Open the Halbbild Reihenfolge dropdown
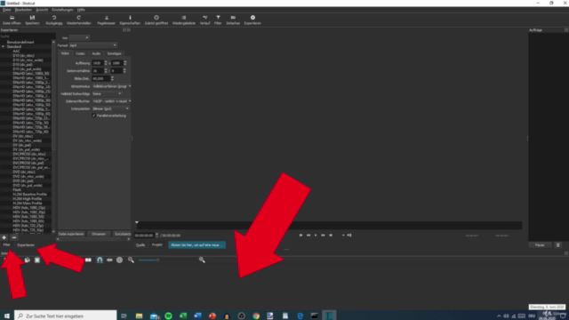The image size is (569, 320). [x=107, y=93]
